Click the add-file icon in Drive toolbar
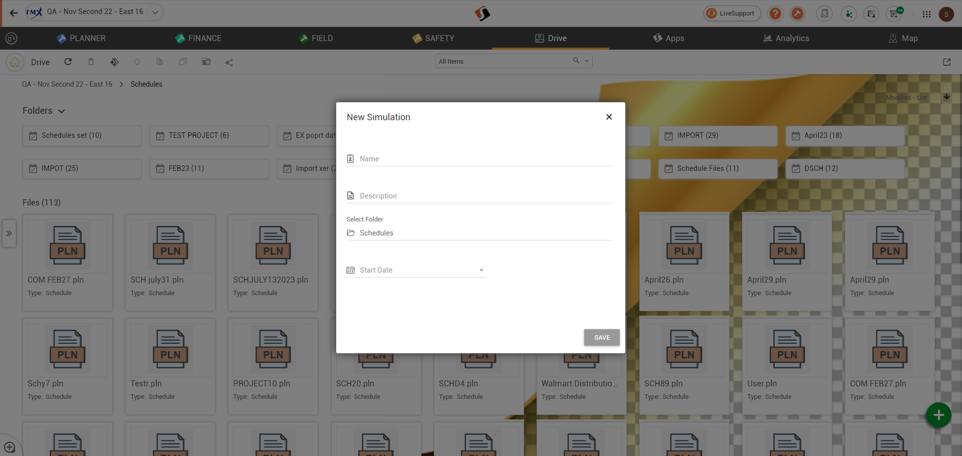Viewport: 962px width, 456px height. 160,62
